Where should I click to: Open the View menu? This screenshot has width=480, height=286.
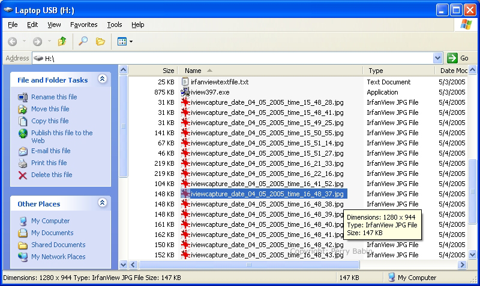coord(54,25)
